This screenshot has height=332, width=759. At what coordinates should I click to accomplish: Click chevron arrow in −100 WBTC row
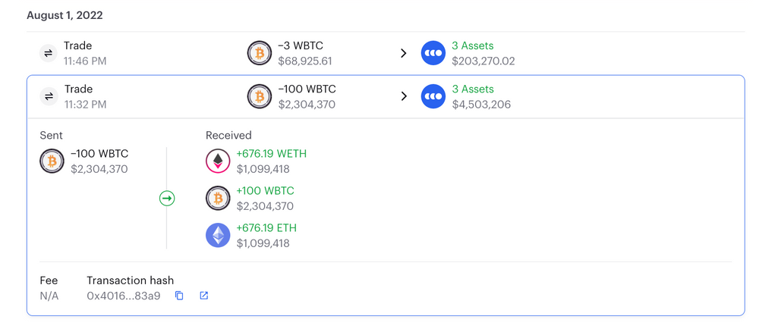click(404, 96)
